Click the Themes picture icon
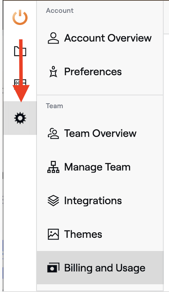Screen dimensions: 169x292 coord(53,234)
